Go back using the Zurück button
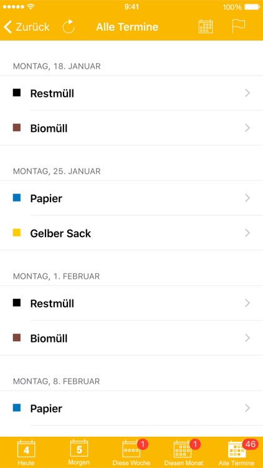Screen dimensions: 263x468 pyautogui.click(x=26, y=27)
